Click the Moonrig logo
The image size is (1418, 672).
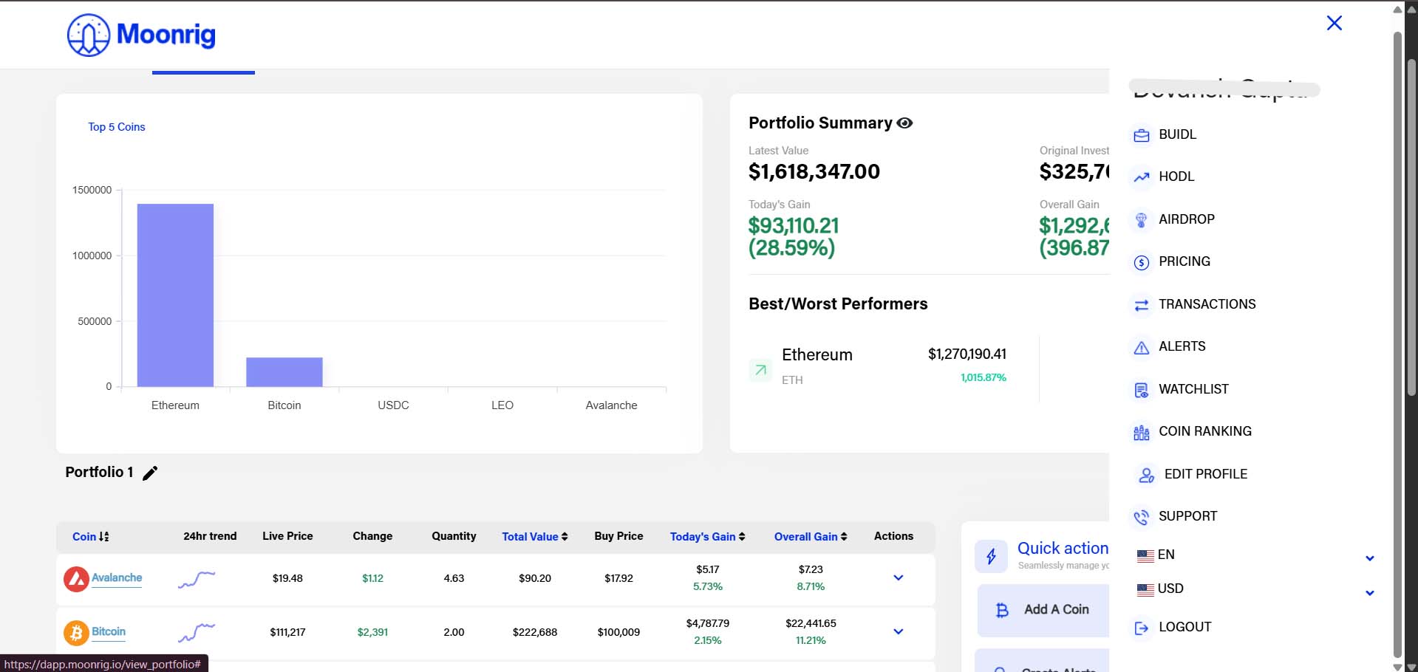[141, 35]
